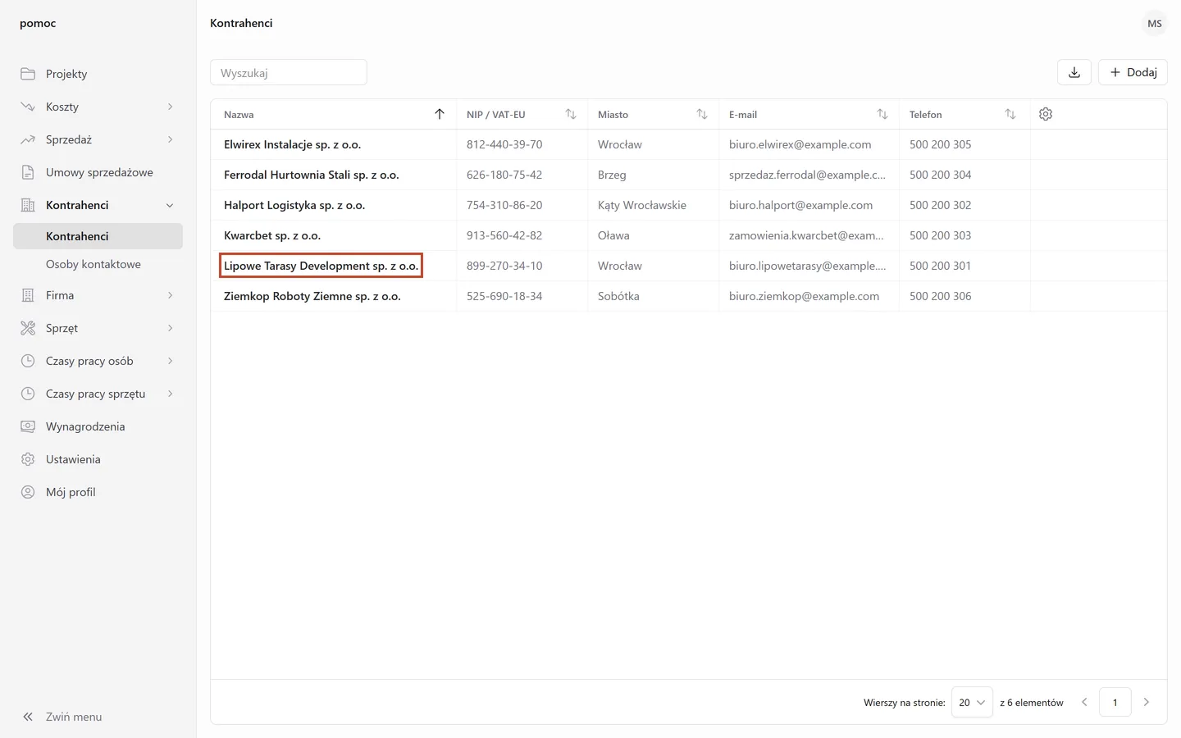Expand the Sprzęt submenu chevron

pyautogui.click(x=170, y=328)
